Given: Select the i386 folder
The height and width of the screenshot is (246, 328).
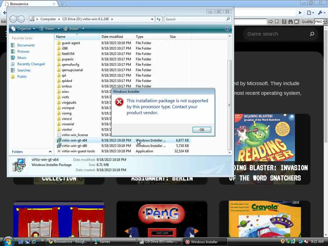Looking at the screenshot, I should [65, 48].
